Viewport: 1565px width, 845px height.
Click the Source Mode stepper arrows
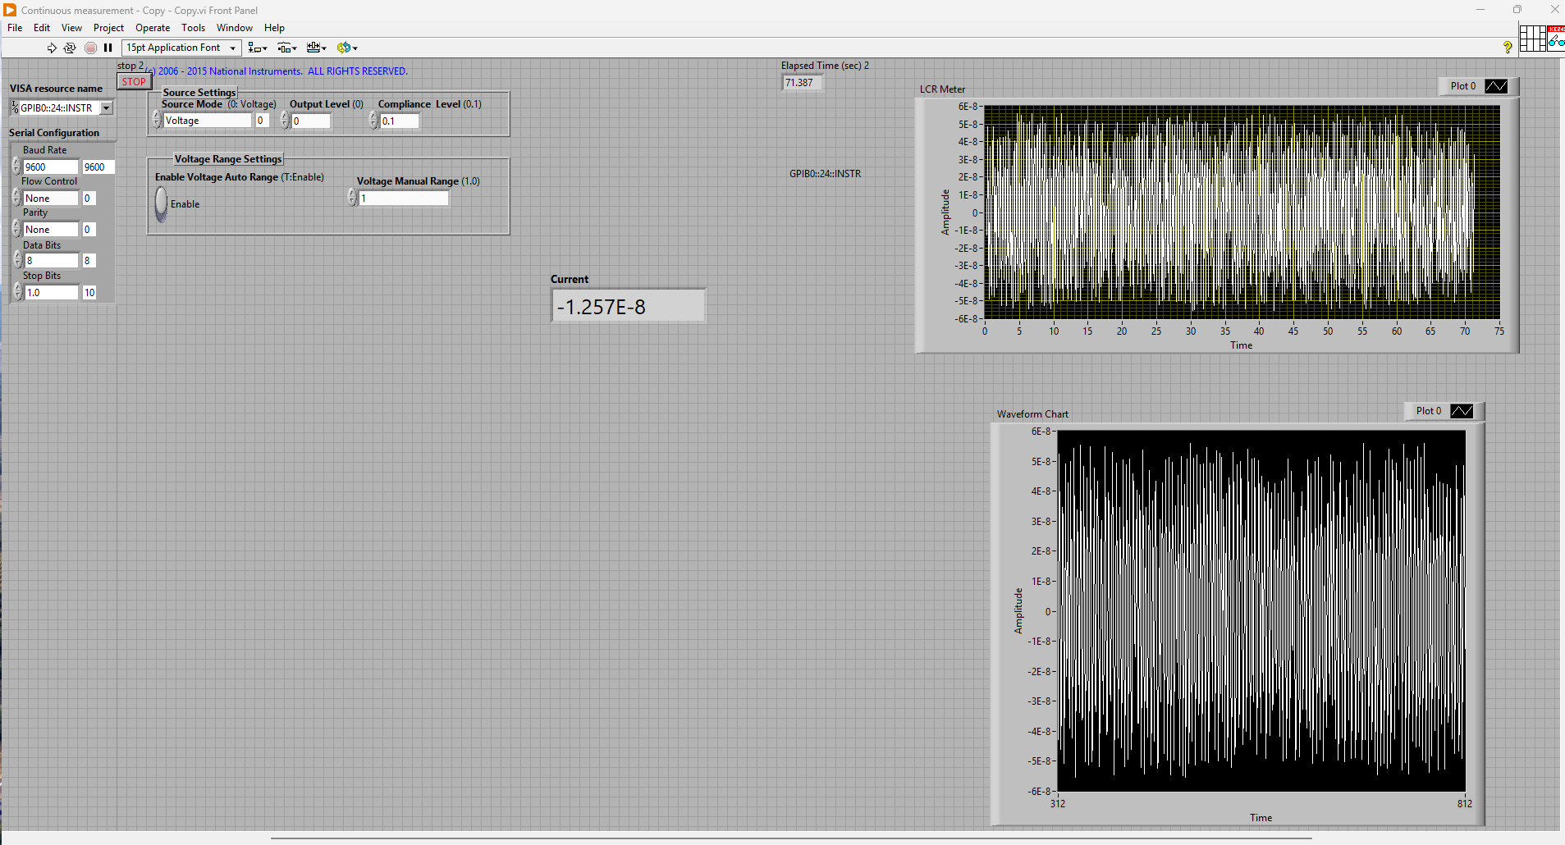(x=157, y=121)
